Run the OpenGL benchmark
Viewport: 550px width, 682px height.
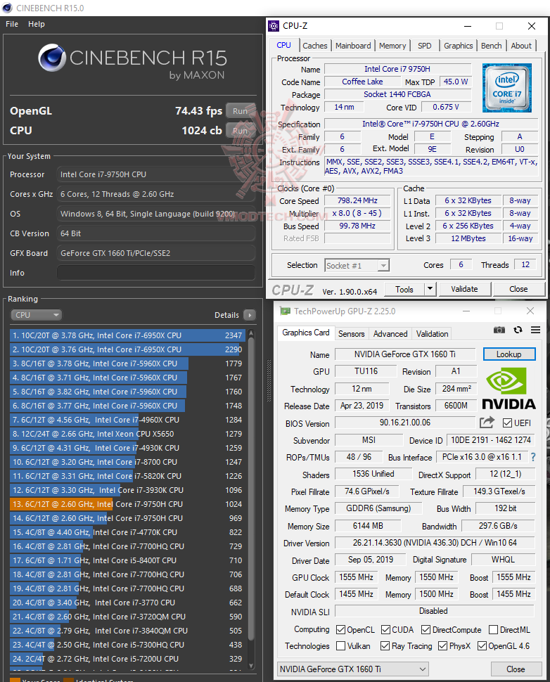coord(240,111)
